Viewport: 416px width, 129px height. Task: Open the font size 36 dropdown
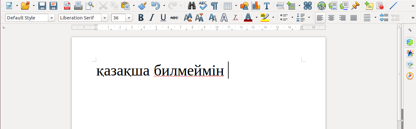(129, 18)
